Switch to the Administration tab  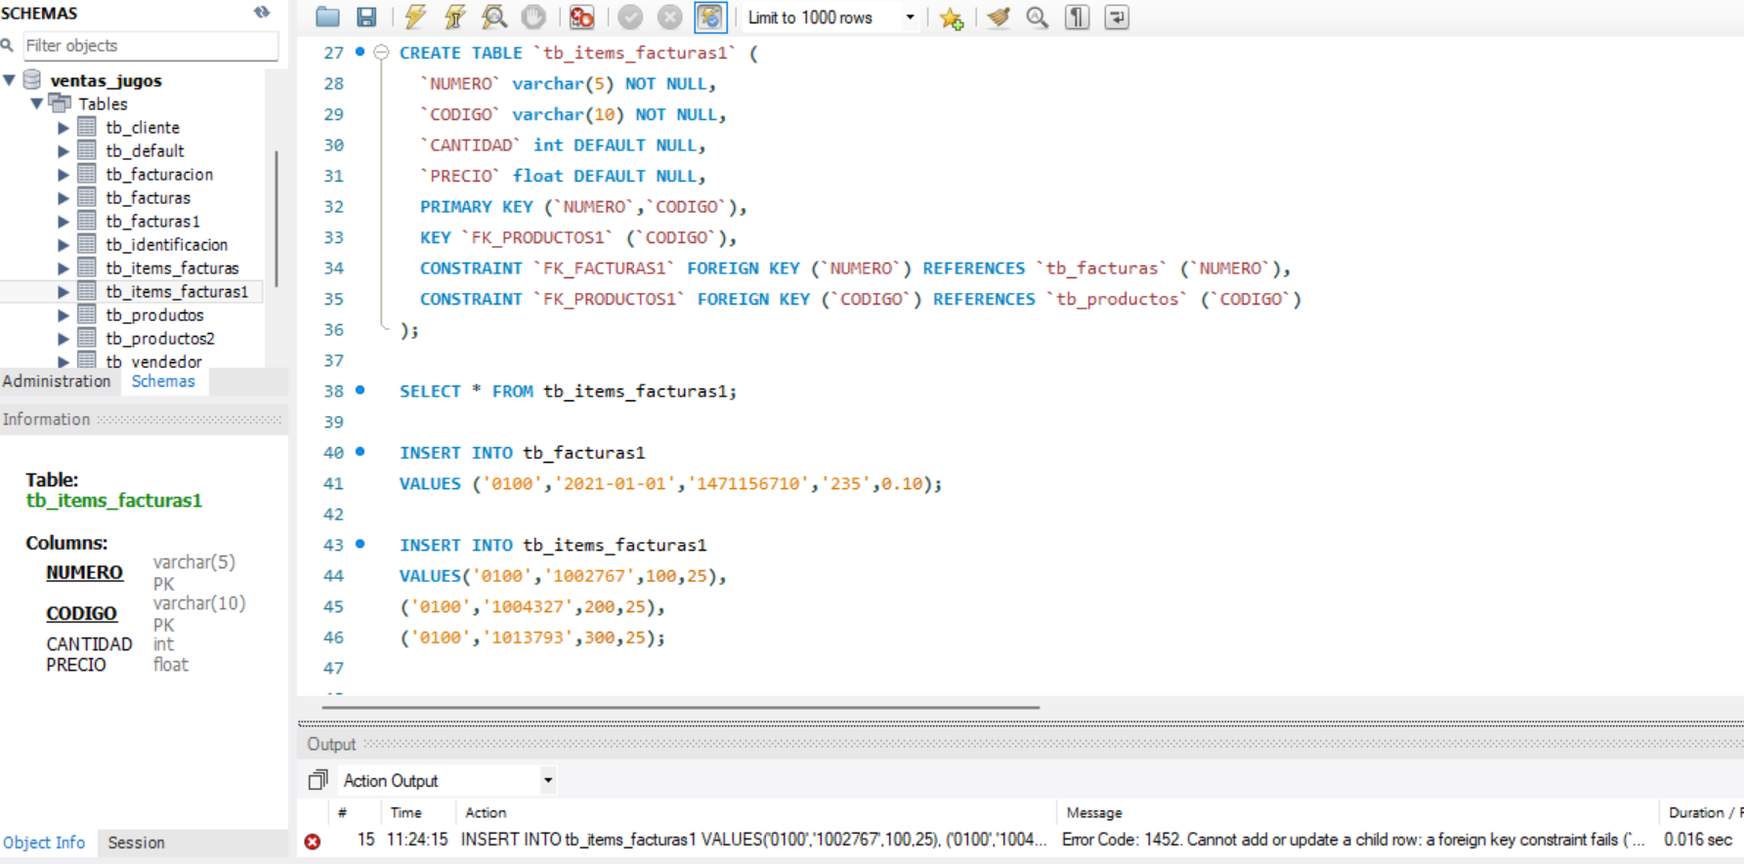click(x=57, y=381)
